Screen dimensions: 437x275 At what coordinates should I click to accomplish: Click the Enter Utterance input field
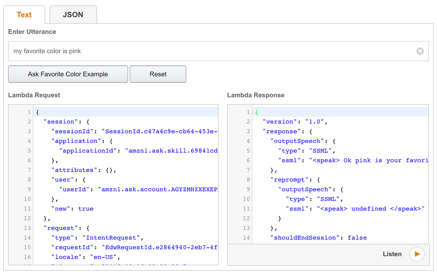tap(218, 51)
